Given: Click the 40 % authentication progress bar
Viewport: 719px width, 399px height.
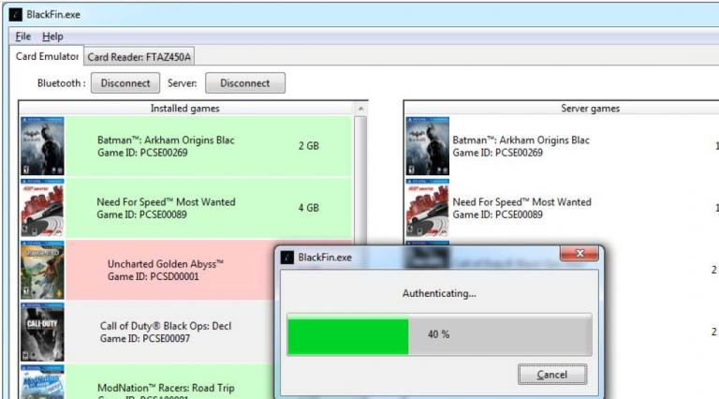Looking at the screenshot, I should click(x=439, y=334).
